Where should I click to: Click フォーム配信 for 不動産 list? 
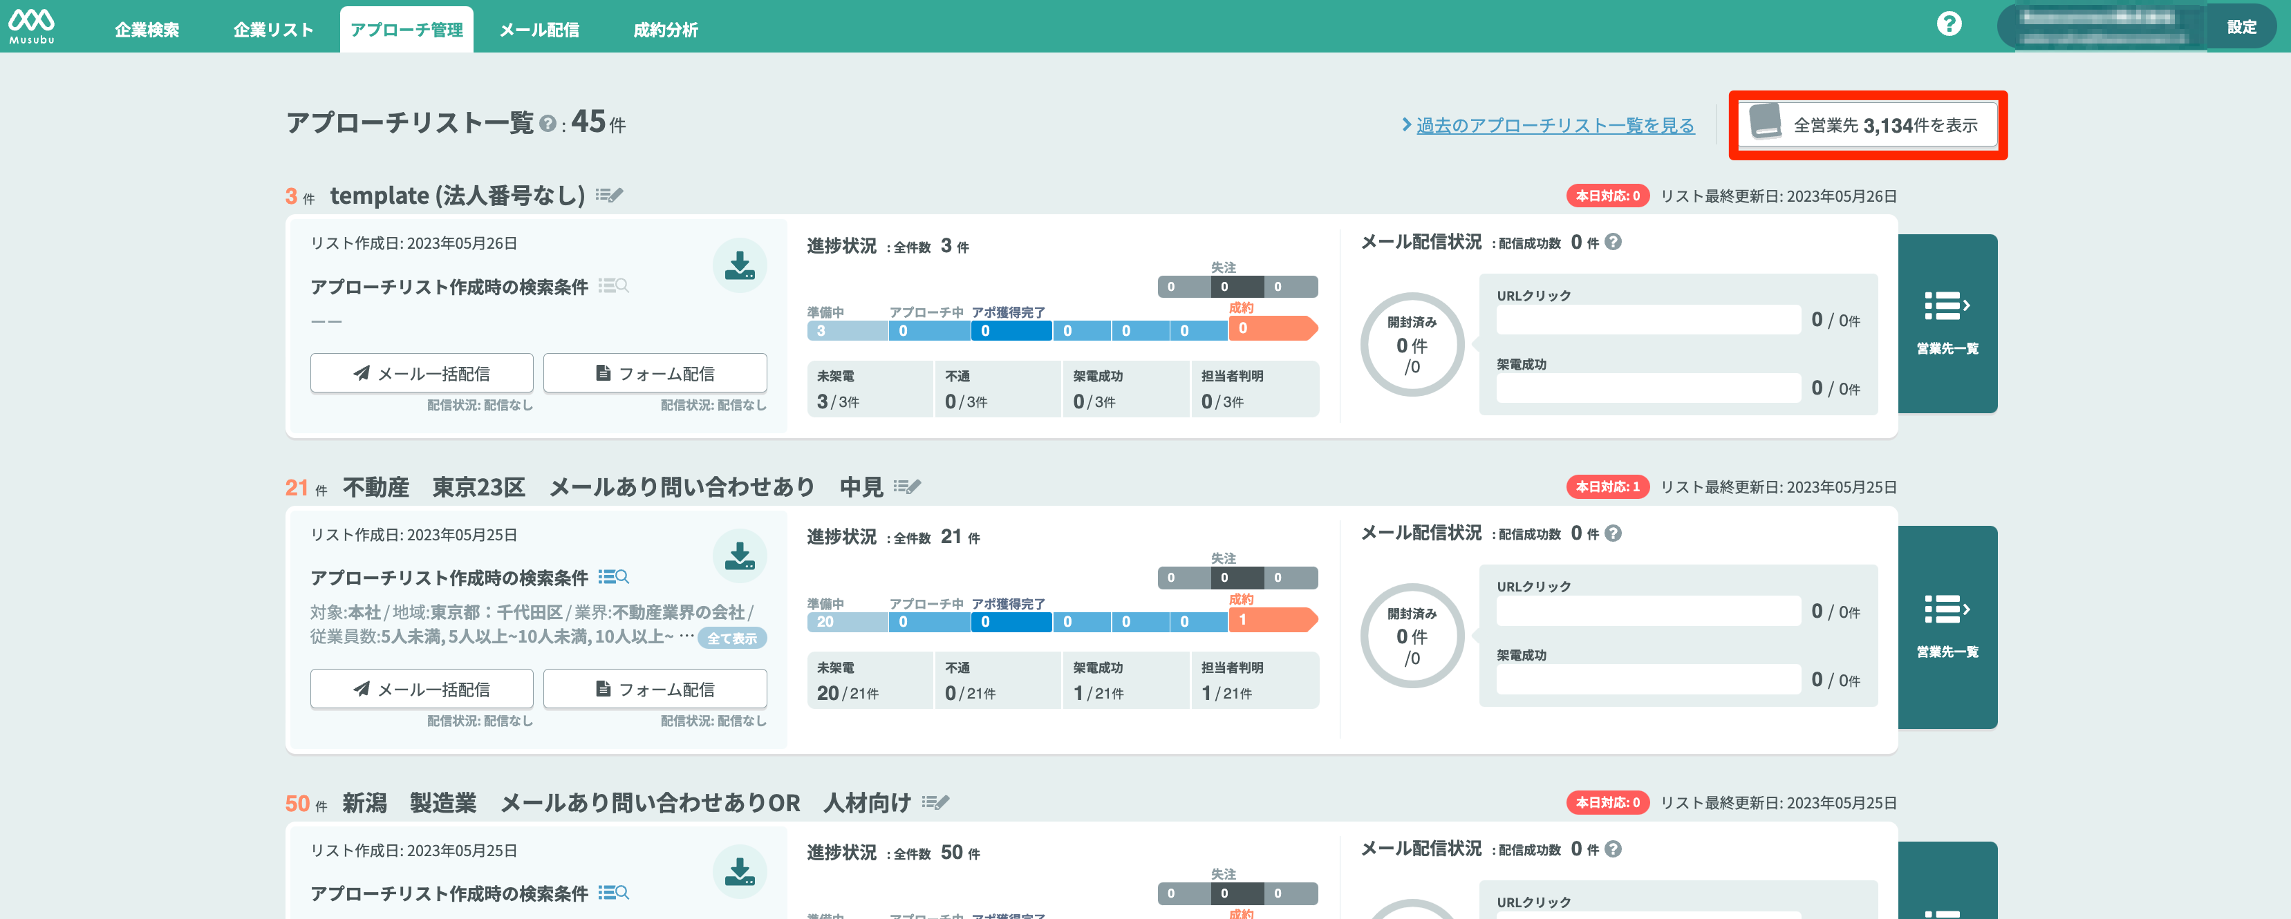coord(655,689)
